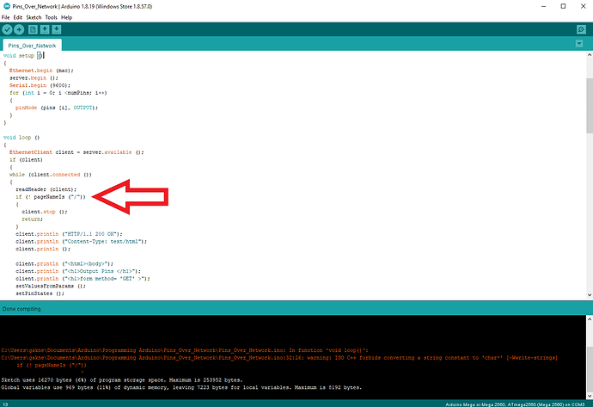Expand the tab options dropdown arrow
The image size is (593, 407).
click(x=579, y=44)
